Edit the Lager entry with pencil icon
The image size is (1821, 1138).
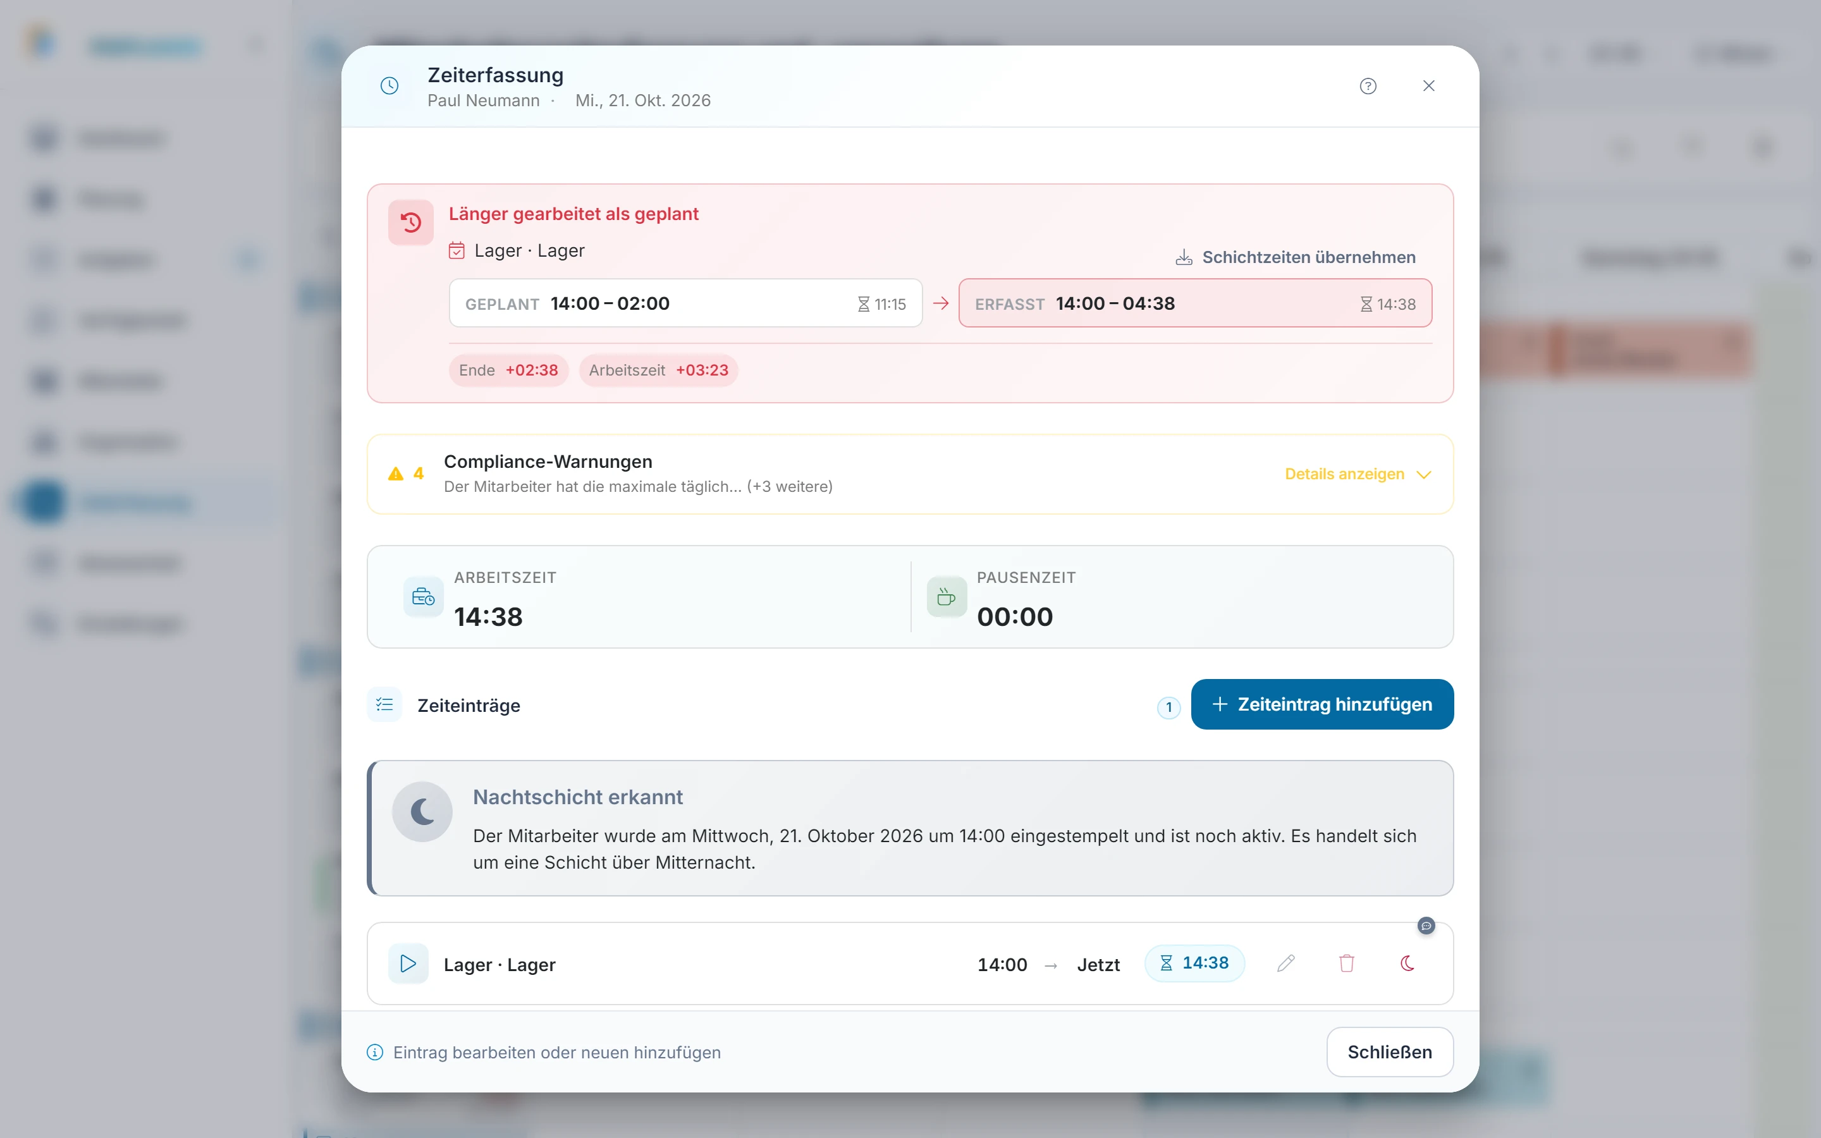[1286, 964]
